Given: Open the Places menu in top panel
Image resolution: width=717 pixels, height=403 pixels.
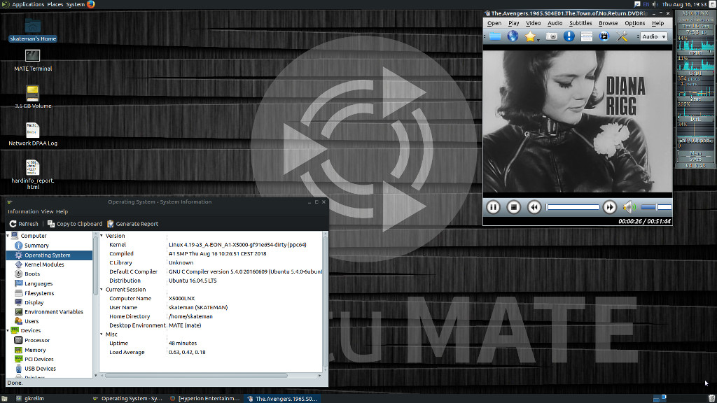Looking at the screenshot, I should [55, 5].
